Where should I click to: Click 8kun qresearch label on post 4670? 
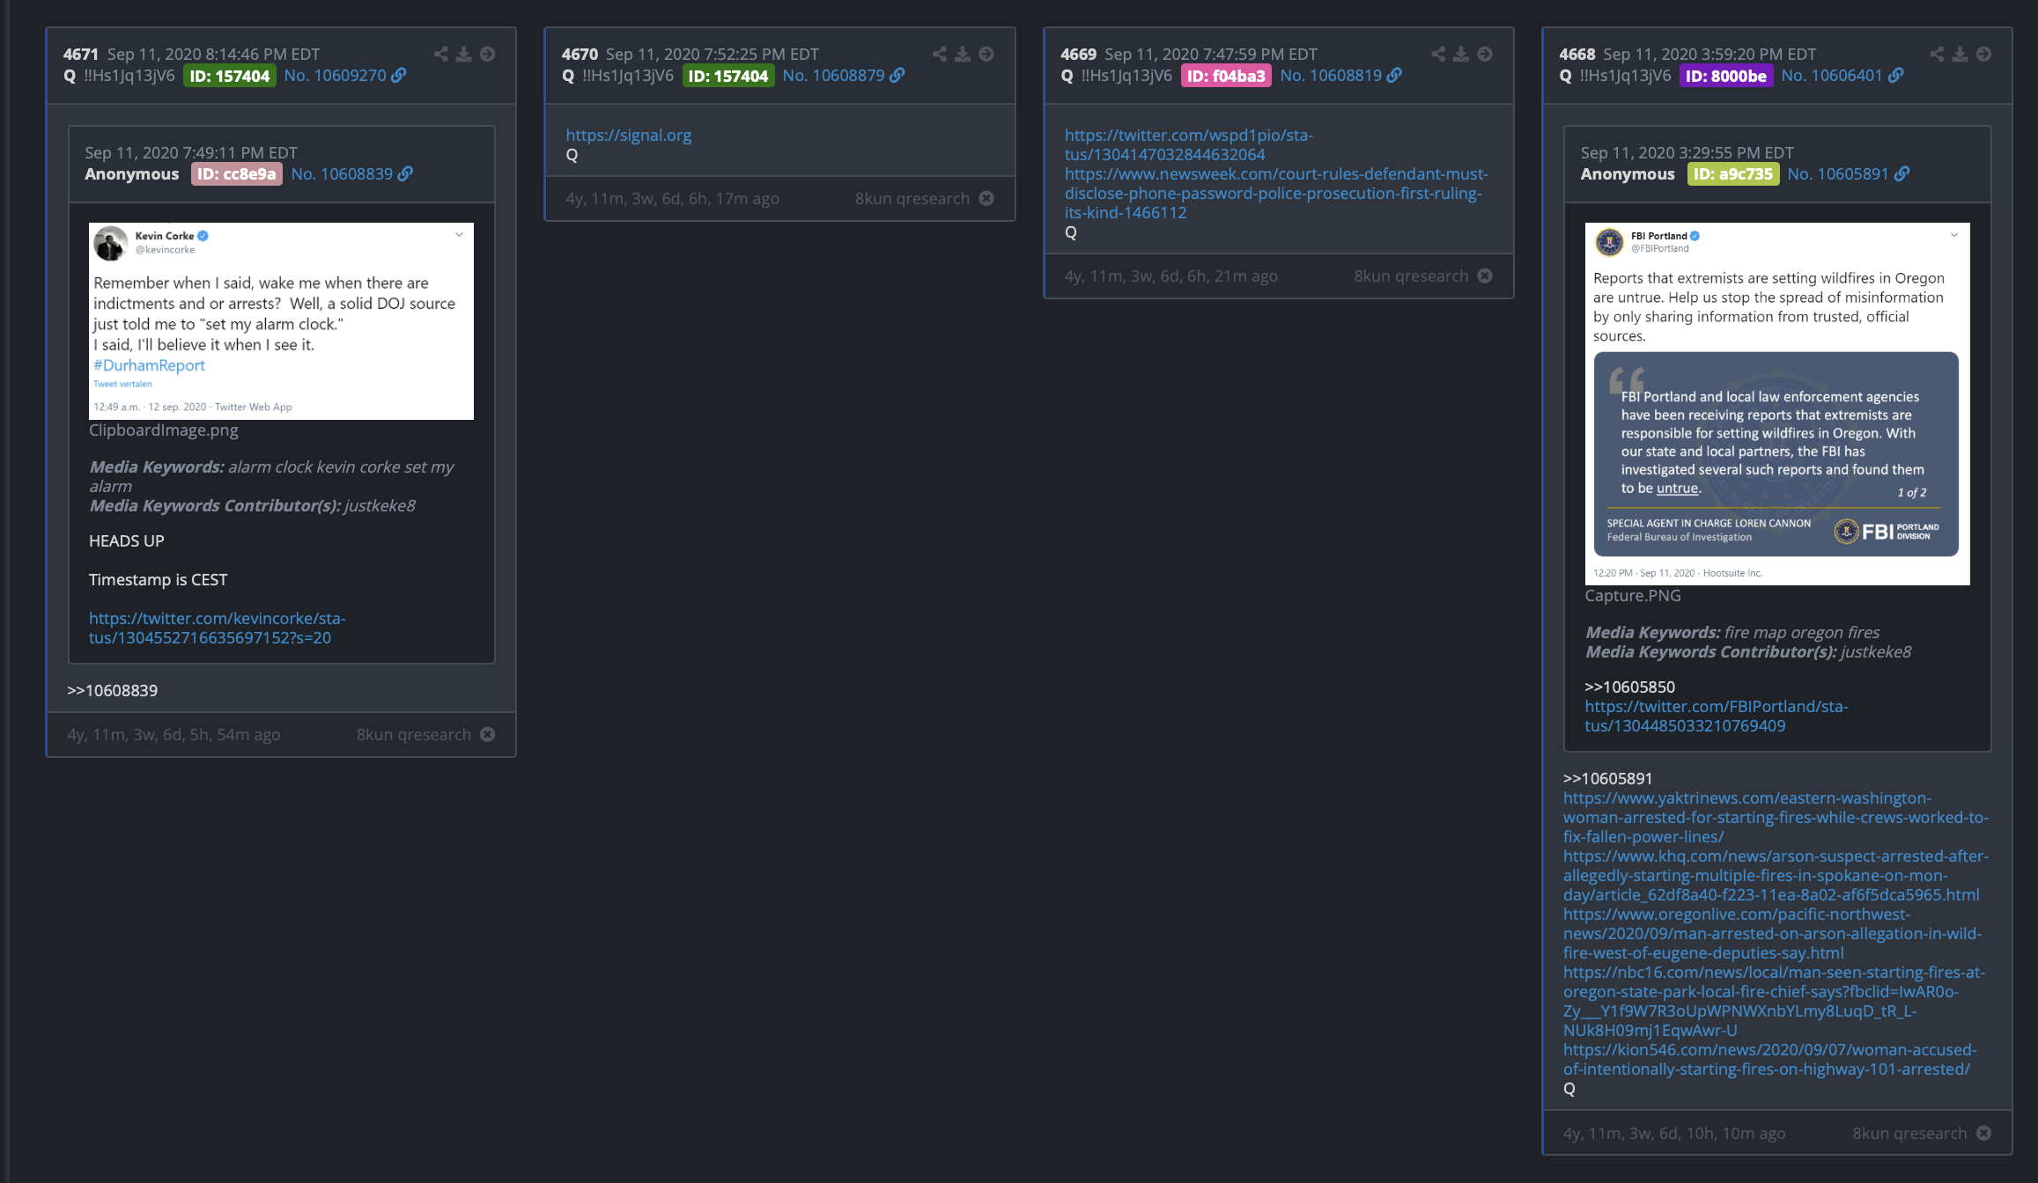click(912, 198)
